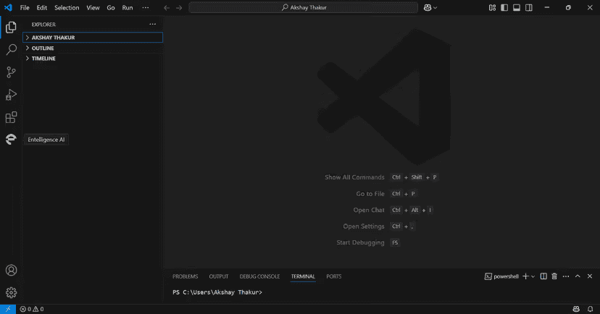The width and height of the screenshot is (600, 314).
Task: Click the EXPLORER panel title
Action: [x=43, y=25]
